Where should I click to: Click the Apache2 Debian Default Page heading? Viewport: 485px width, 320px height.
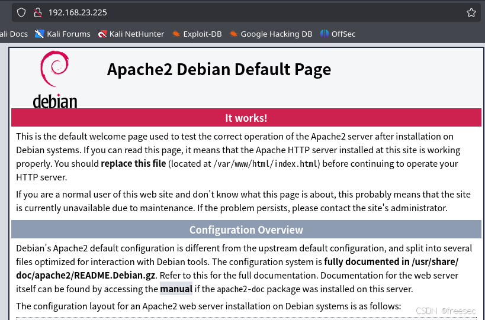pos(219,69)
